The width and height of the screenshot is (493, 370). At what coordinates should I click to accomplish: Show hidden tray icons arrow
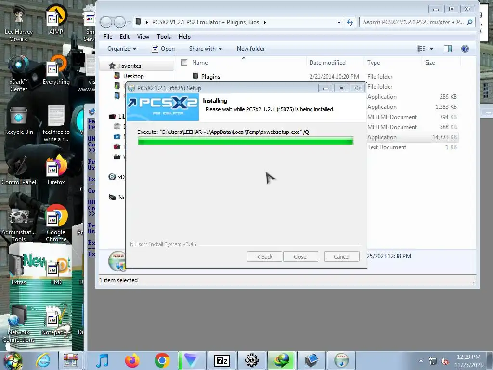tap(421, 361)
